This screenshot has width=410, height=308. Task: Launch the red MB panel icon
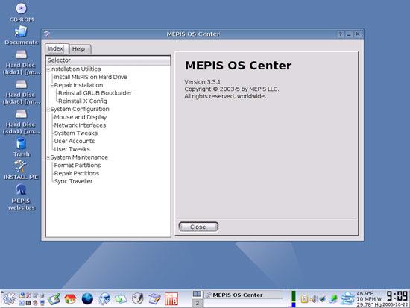171,299
